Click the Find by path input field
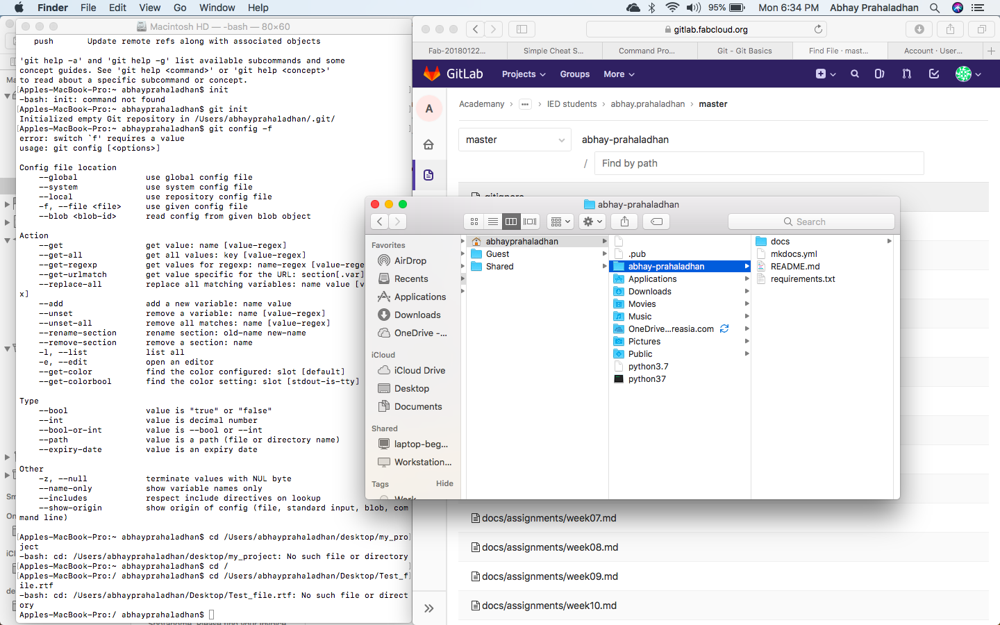The height and width of the screenshot is (625, 1000). pos(759,163)
